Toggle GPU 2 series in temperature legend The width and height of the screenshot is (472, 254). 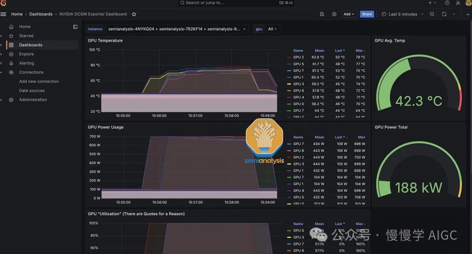point(298,57)
